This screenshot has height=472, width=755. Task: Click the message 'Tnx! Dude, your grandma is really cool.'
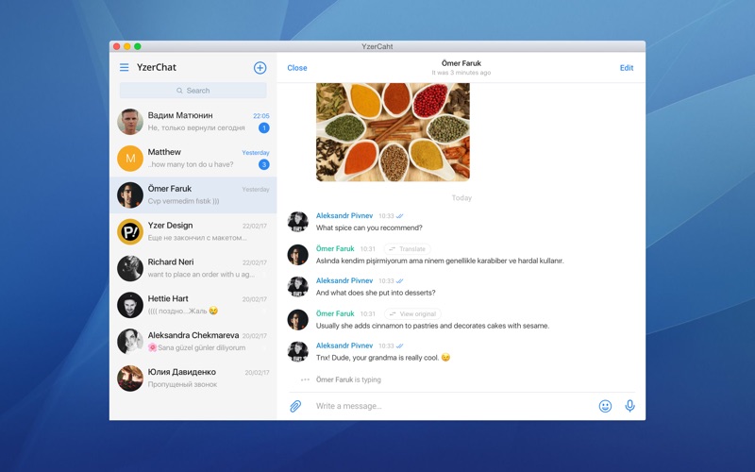(x=383, y=358)
